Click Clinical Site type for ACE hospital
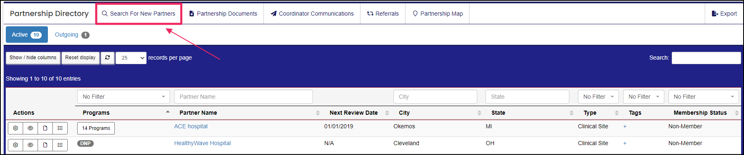 click(593, 126)
